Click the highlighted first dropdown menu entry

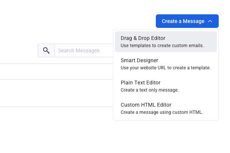click(x=166, y=41)
